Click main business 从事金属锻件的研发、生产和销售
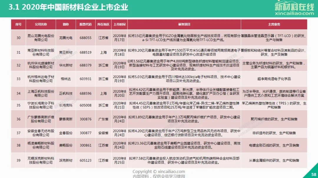The height and width of the screenshot is (178, 318). click(274, 160)
